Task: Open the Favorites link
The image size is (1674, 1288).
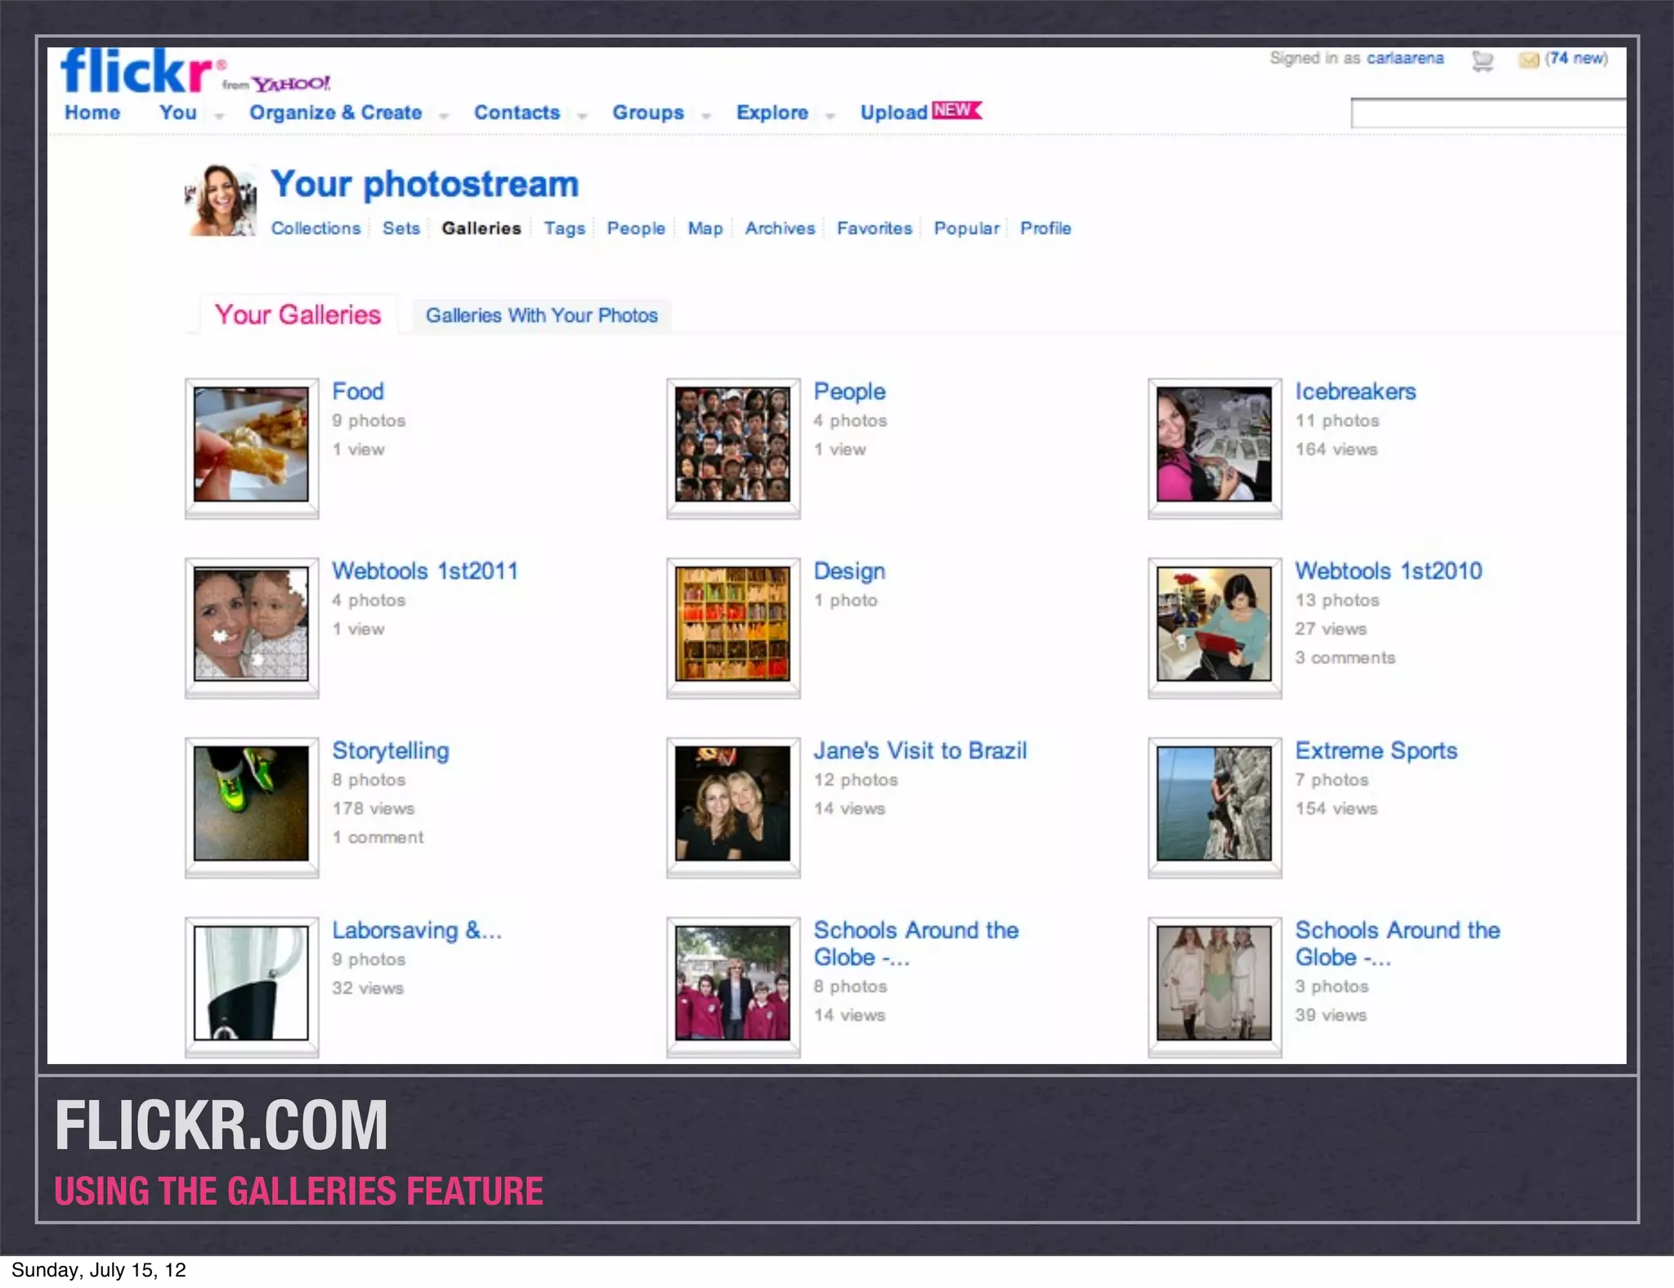Action: point(875,228)
